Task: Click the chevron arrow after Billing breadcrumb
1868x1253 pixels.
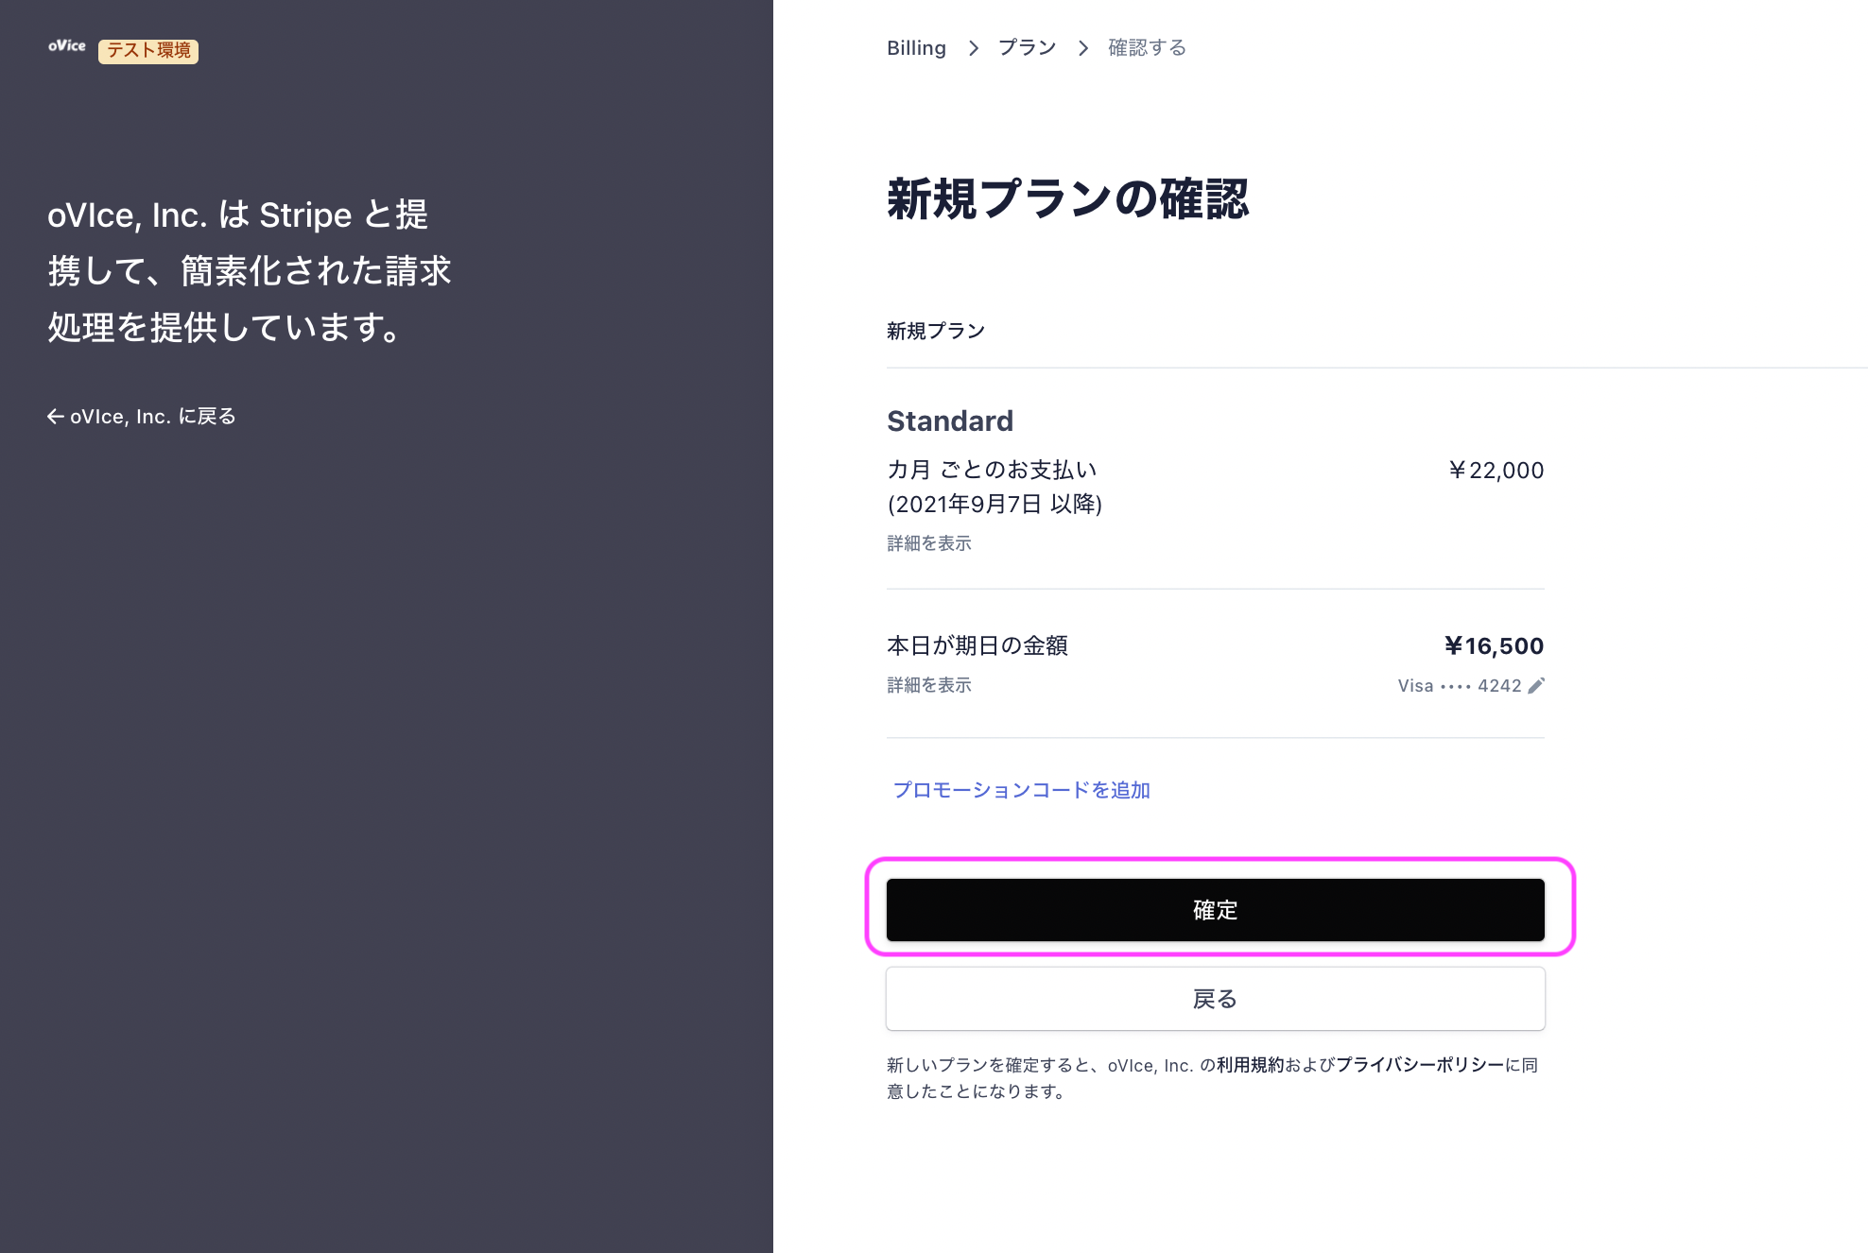Action: pos(973,48)
